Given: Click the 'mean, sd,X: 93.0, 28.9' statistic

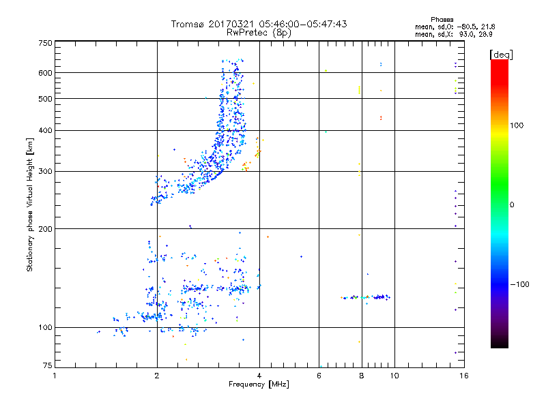Looking at the screenshot, I should 453,34.
